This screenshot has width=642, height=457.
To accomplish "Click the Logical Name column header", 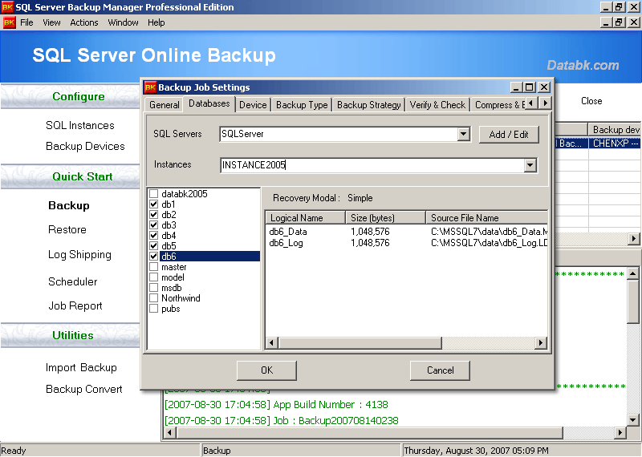I will 306,217.
